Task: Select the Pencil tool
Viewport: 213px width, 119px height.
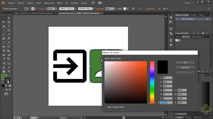Action: point(9,34)
